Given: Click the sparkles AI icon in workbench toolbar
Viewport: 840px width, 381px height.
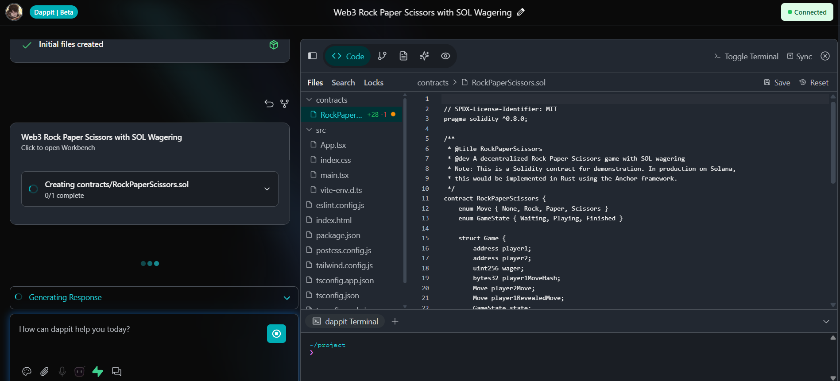Looking at the screenshot, I should click(x=424, y=56).
